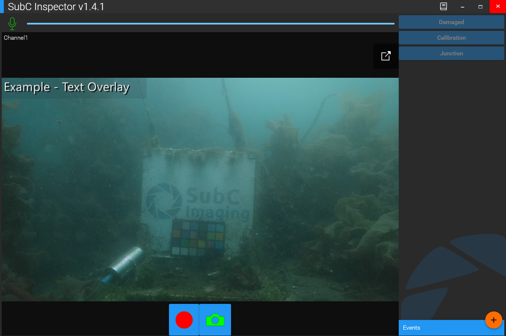Expand the Events panel bar
Image resolution: width=506 pixels, height=336 pixels.
[x=439, y=328]
